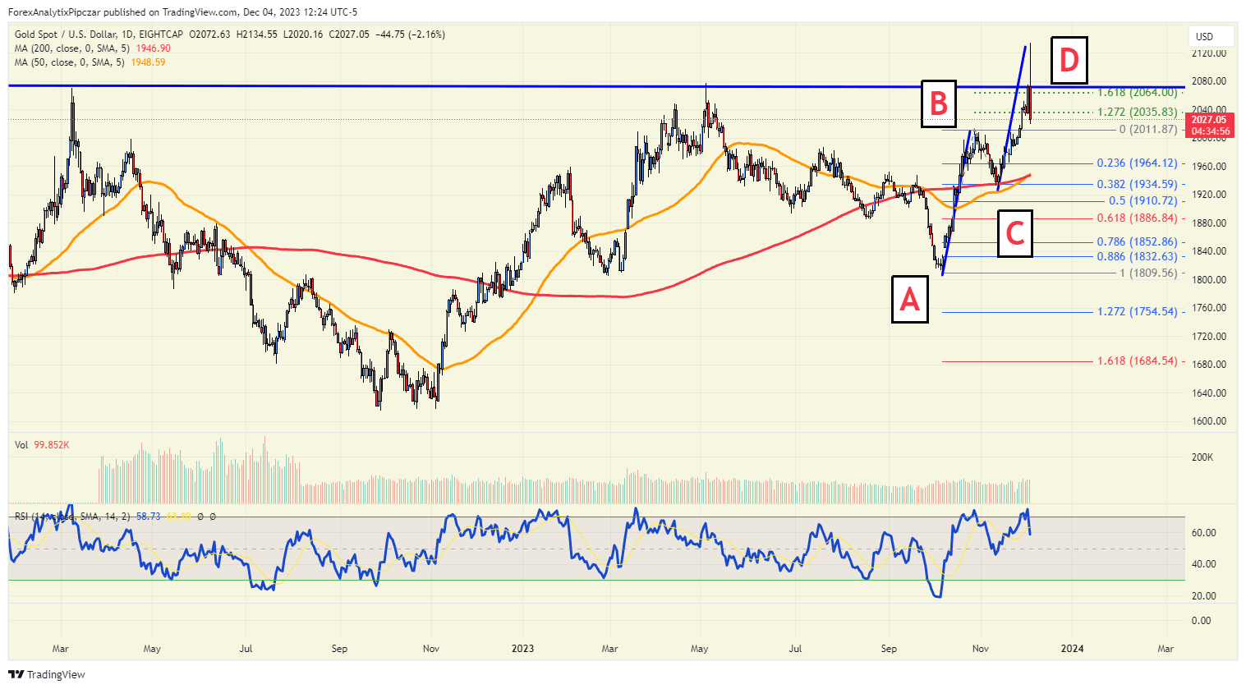The image size is (1246, 689).
Task: Select the boxed letter C annotation
Action: click(x=1015, y=233)
